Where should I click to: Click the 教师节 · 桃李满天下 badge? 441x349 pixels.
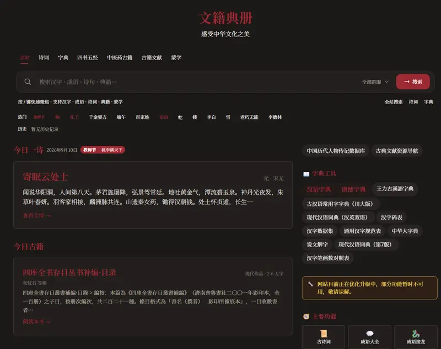pos(103,150)
